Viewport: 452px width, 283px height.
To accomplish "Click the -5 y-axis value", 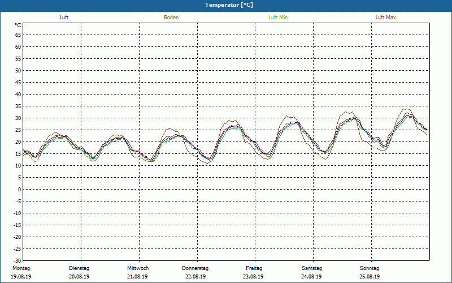I will click(19, 201).
